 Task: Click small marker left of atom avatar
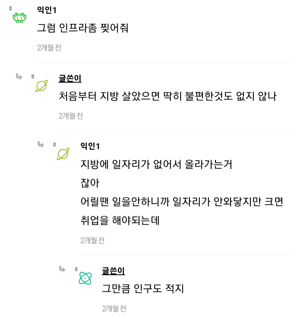point(76,269)
